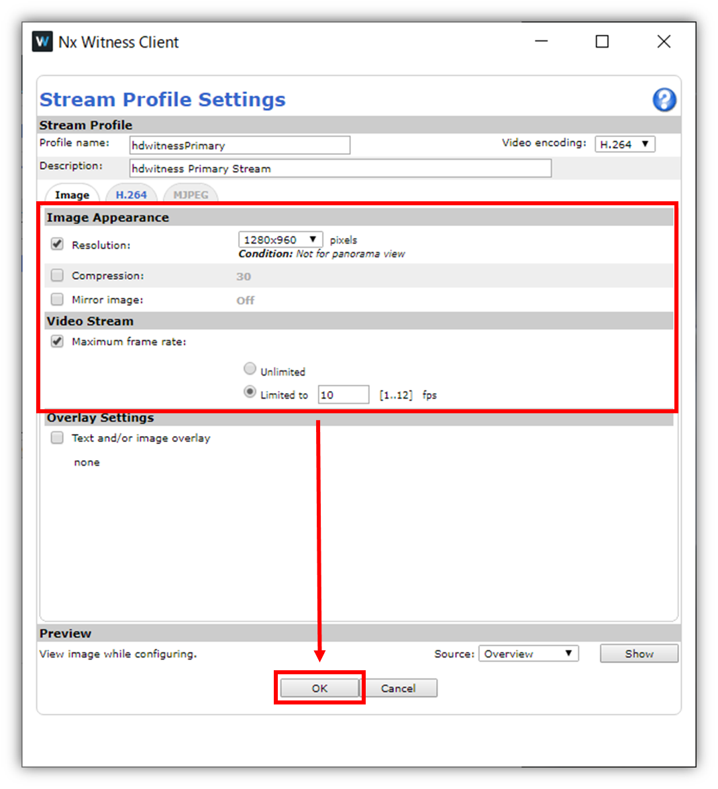Click the Profile name input field
The image size is (718, 789).
click(x=240, y=146)
